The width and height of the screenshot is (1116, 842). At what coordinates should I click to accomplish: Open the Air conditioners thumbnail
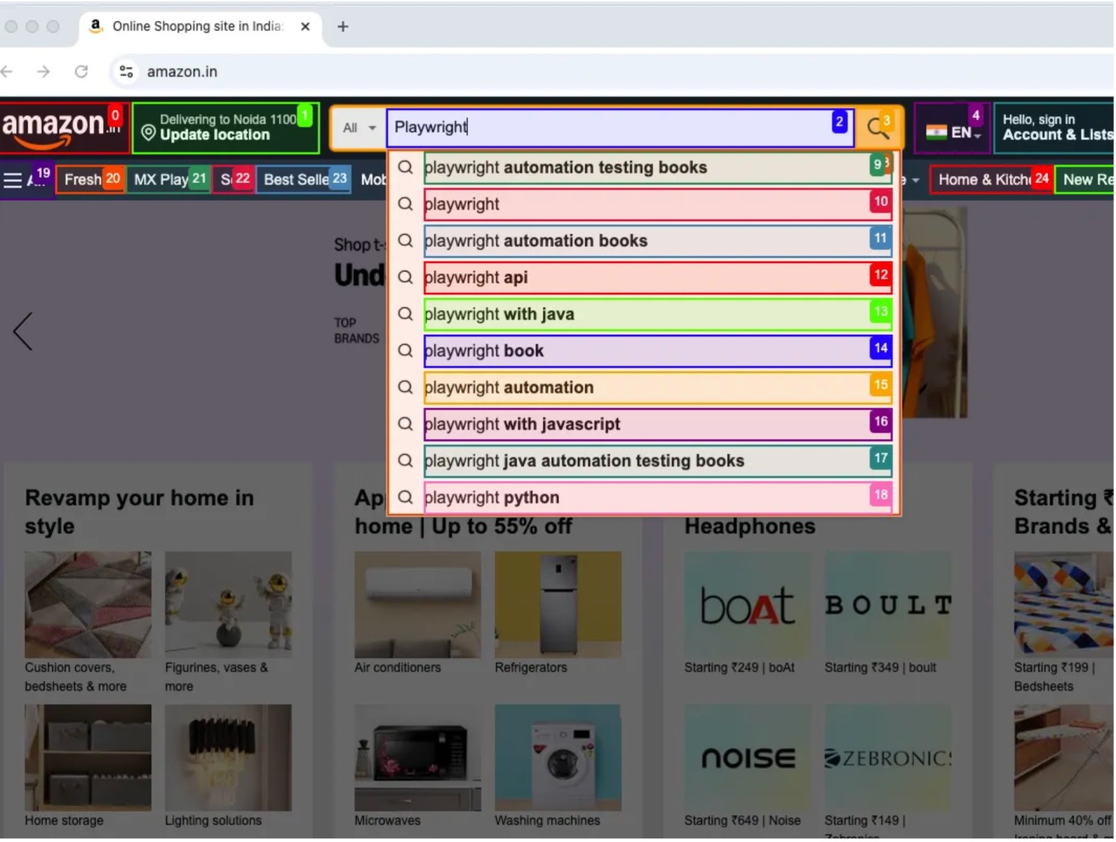[418, 606]
